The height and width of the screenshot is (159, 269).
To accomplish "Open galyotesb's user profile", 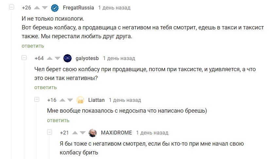I will coord(87,58).
